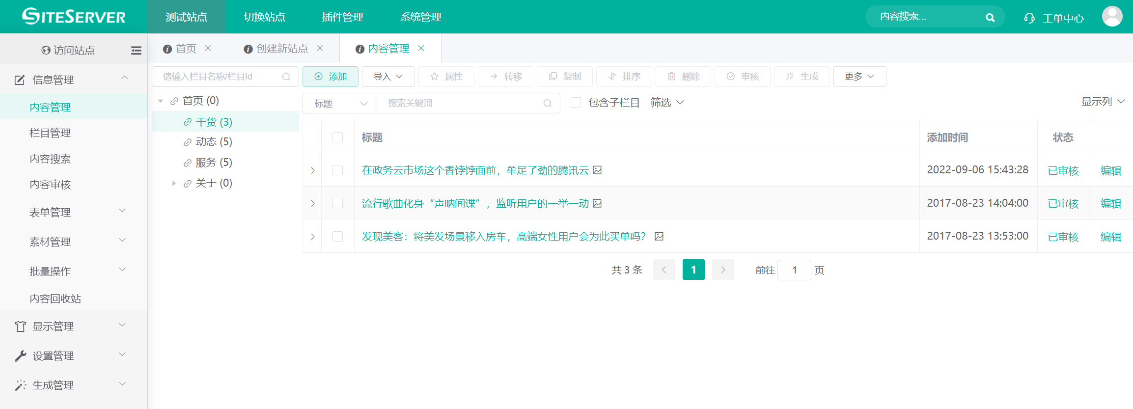Click the headset icon for 工单中心

point(1029,18)
